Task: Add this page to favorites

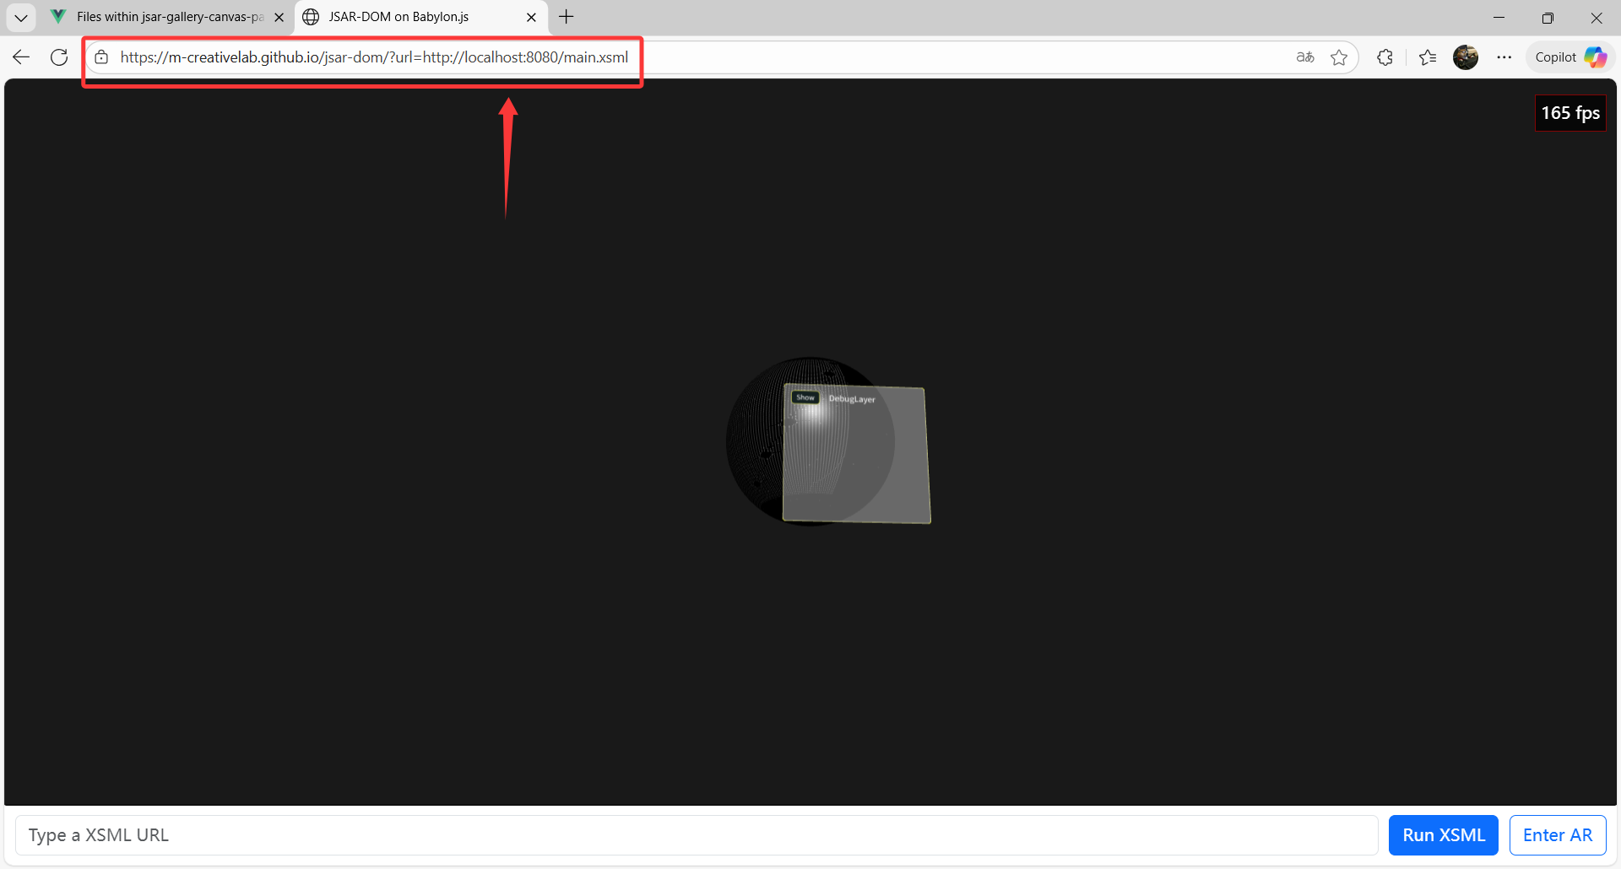Action: (1339, 57)
